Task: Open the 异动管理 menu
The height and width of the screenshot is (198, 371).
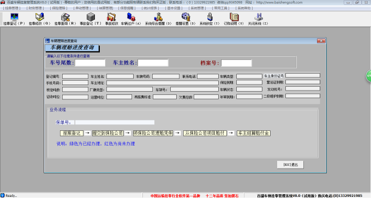Action: point(82,8)
